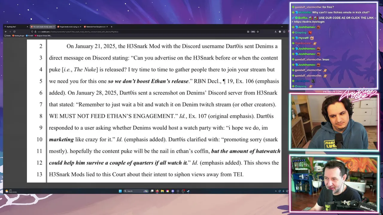Open 'Statement from Kaceytron' tab
This screenshot has width=383, height=215.
(x=96, y=27)
